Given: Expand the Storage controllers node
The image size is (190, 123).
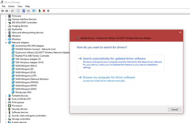Looking at the screenshot, I should (6, 119).
